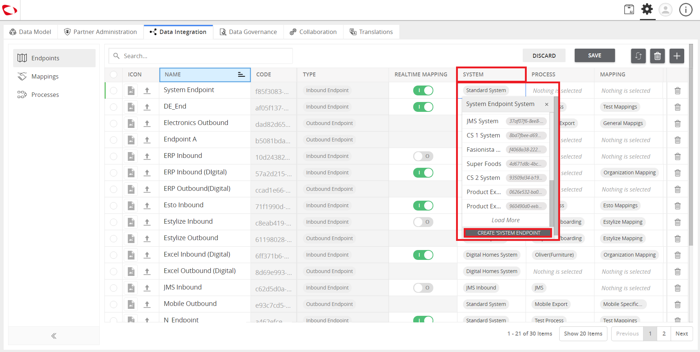Switch to the Translations tab
The height and width of the screenshot is (352, 700).
371,32
